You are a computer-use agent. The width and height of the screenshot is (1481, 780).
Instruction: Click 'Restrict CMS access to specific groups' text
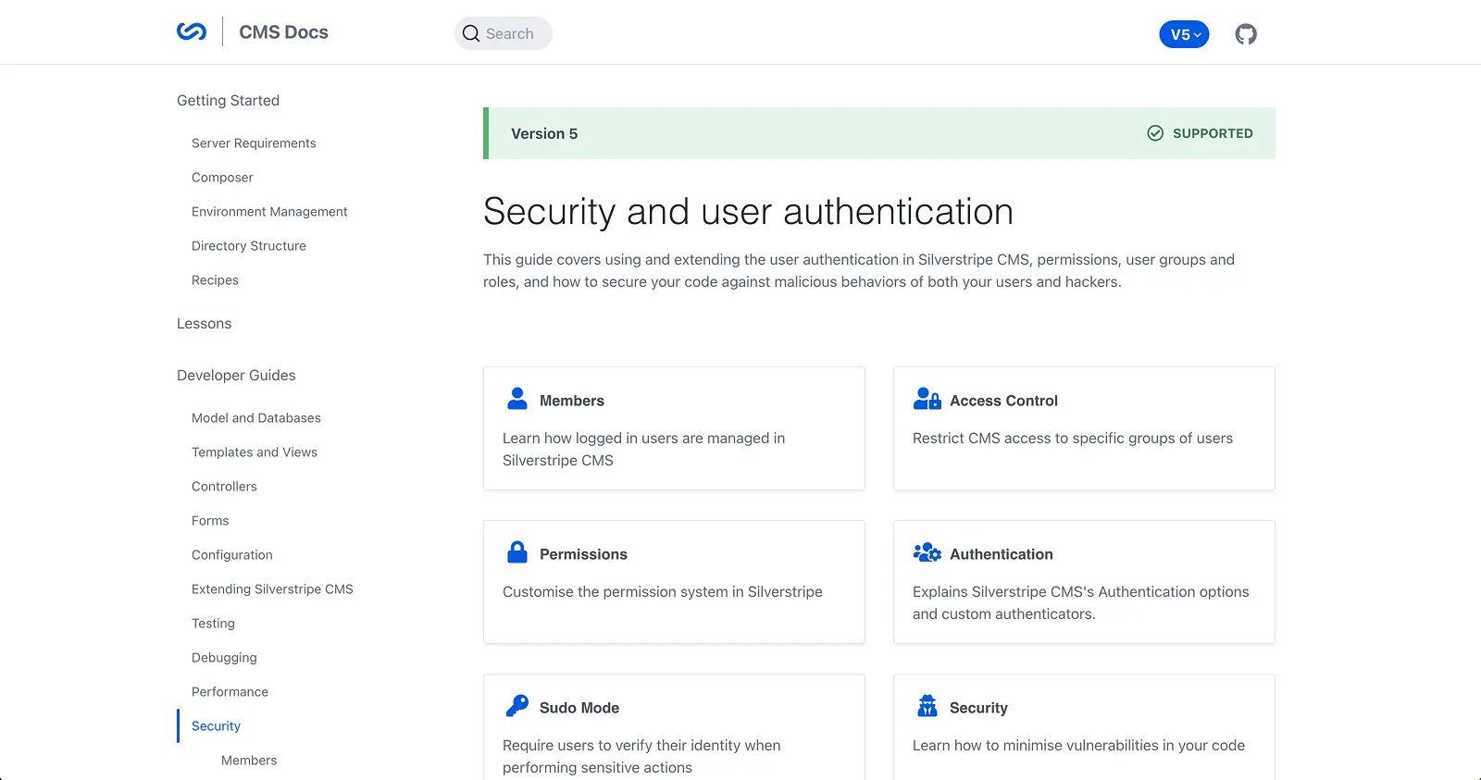[x=1073, y=439]
